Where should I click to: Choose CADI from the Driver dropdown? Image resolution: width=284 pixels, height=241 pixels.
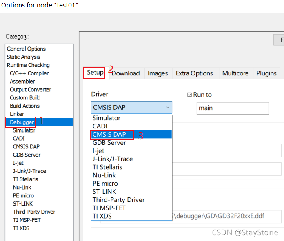(131, 126)
